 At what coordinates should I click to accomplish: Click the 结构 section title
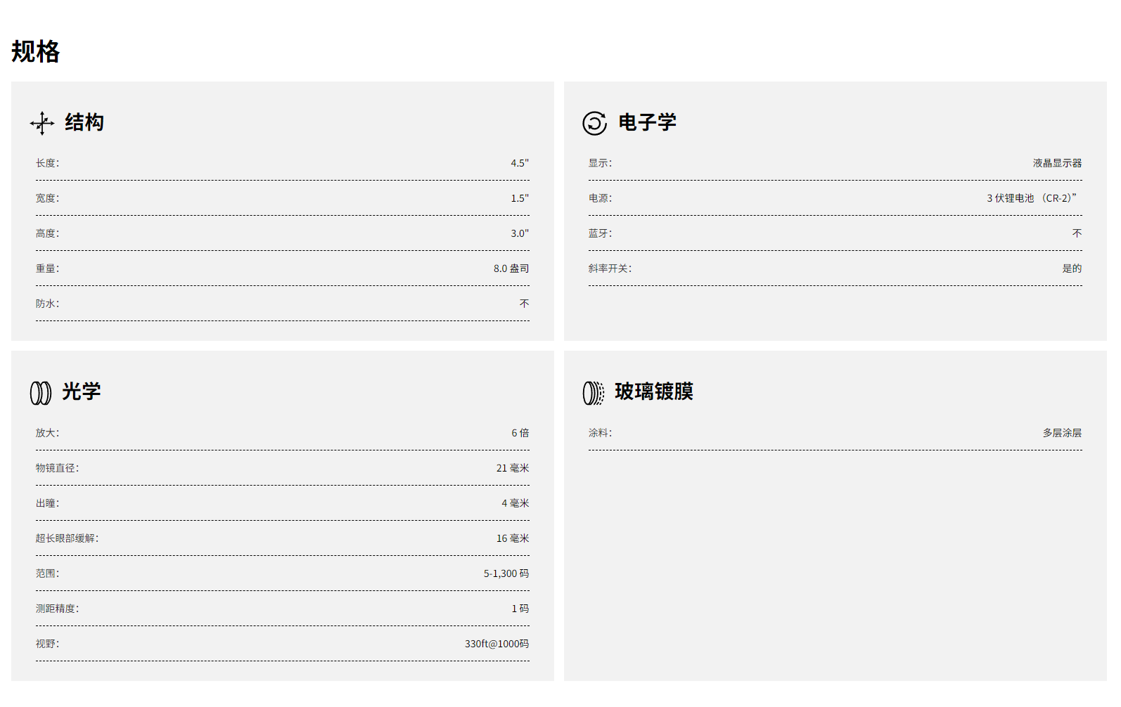point(84,122)
